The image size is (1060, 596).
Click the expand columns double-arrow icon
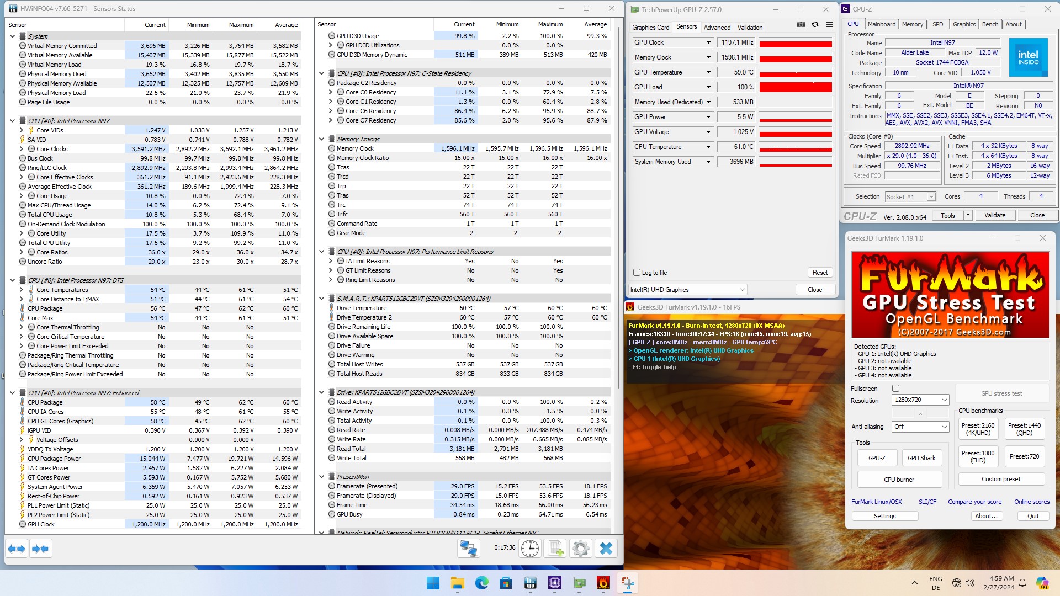tap(17, 549)
